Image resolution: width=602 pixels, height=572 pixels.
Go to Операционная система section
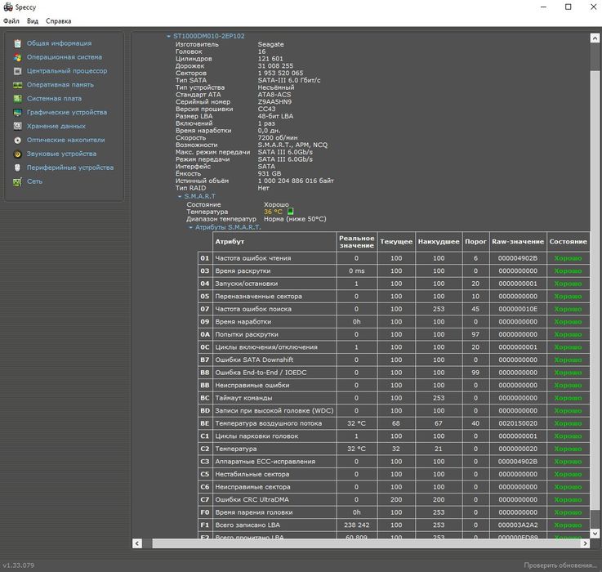(x=65, y=57)
